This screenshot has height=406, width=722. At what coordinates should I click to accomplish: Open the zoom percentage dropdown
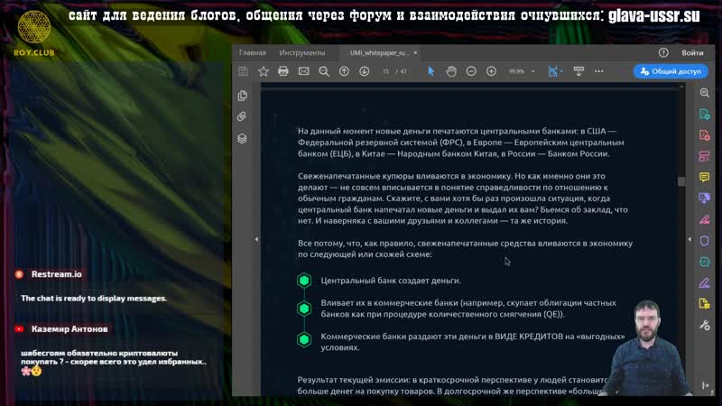coord(533,71)
